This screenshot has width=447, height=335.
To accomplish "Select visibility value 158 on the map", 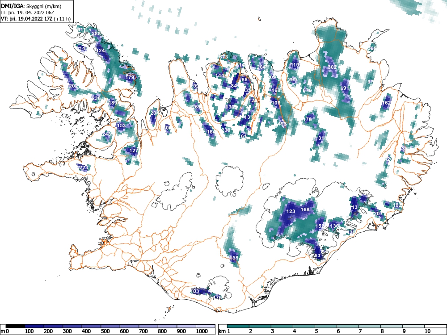I will tap(234, 258).
